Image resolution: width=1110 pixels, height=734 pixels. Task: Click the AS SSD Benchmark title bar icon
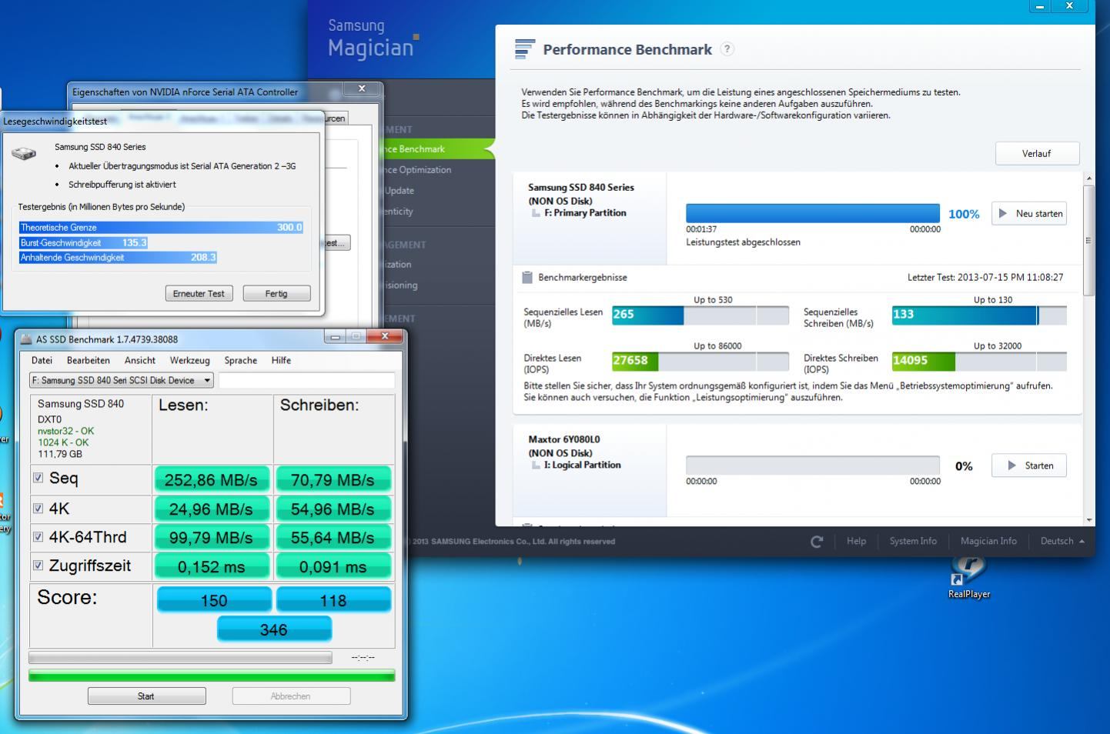click(26, 339)
